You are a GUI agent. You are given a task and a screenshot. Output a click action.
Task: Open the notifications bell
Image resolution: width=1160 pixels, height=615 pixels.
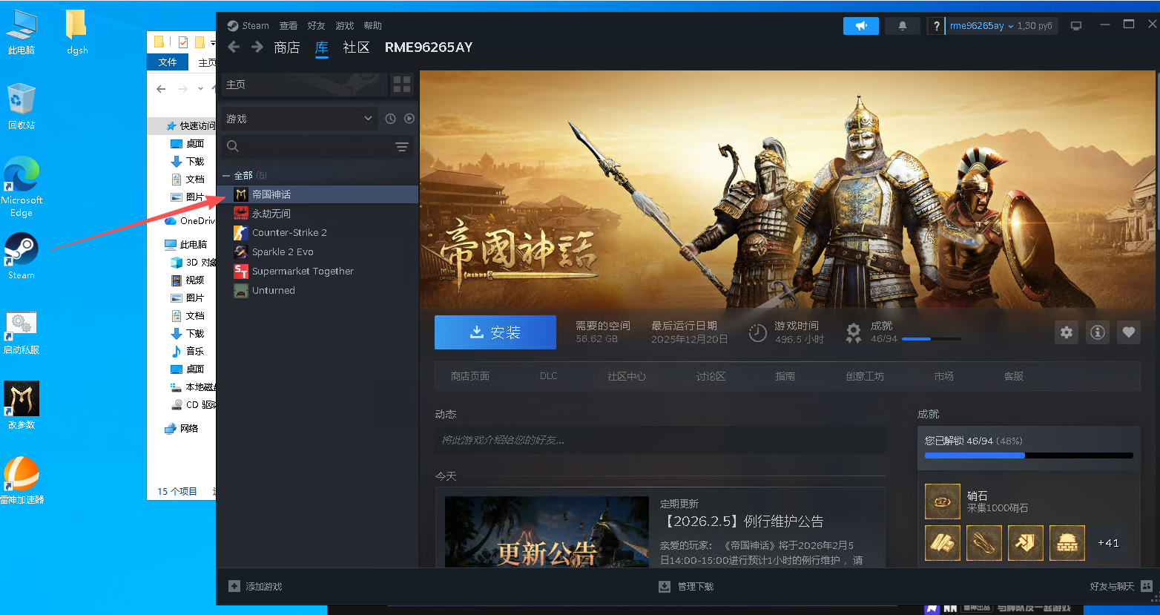pos(902,26)
